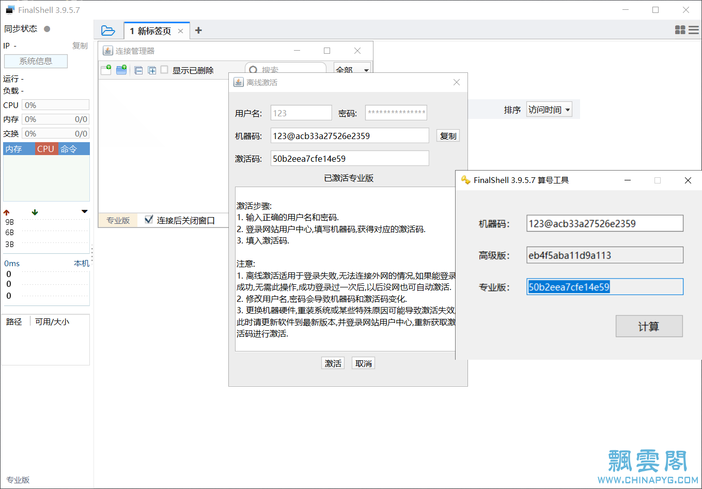The width and height of the screenshot is (702, 489).
Task: Click 专业版 text in bottom status bar
Action: 18,480
